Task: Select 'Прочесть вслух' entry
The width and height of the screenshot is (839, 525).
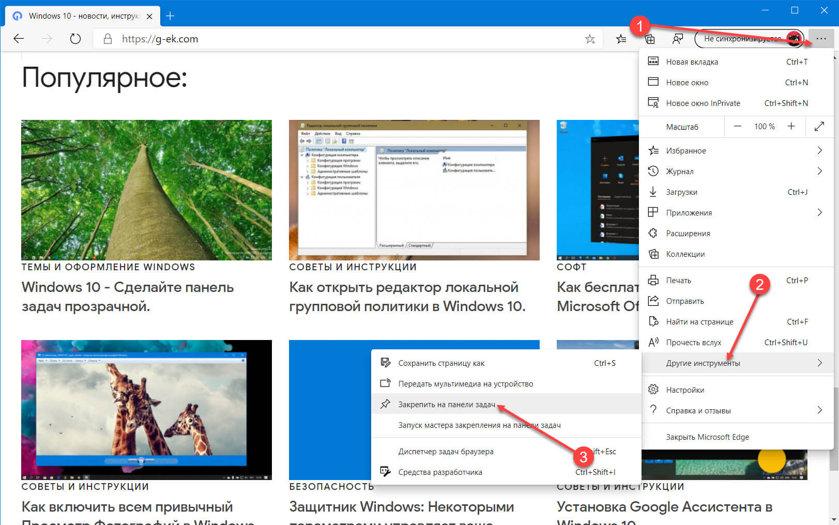Action: coord(736,342)
